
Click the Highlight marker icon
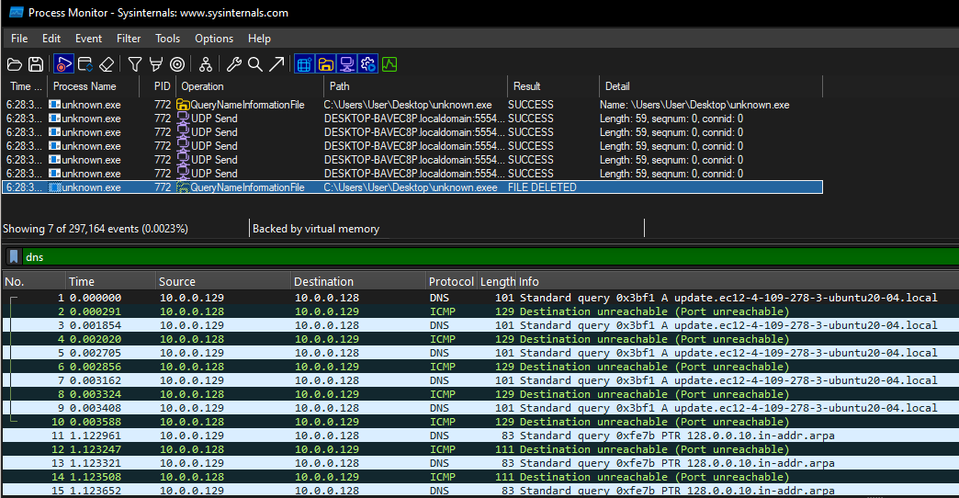pos(155,64)
